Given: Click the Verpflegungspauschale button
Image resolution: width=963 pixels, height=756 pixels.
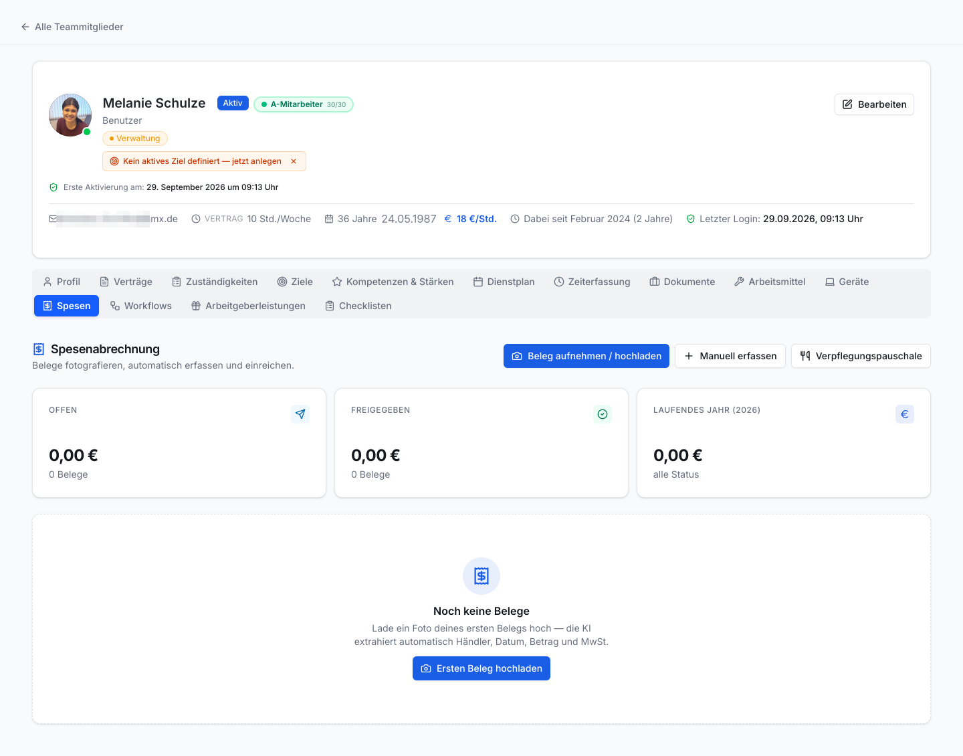Looking at the screenshot, I should coord(861,356).
